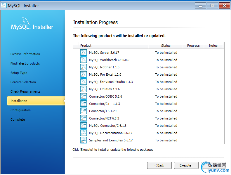
Task: Select the MySQL Workbench CE 6.0.9 text
Action: coord(109,60)
